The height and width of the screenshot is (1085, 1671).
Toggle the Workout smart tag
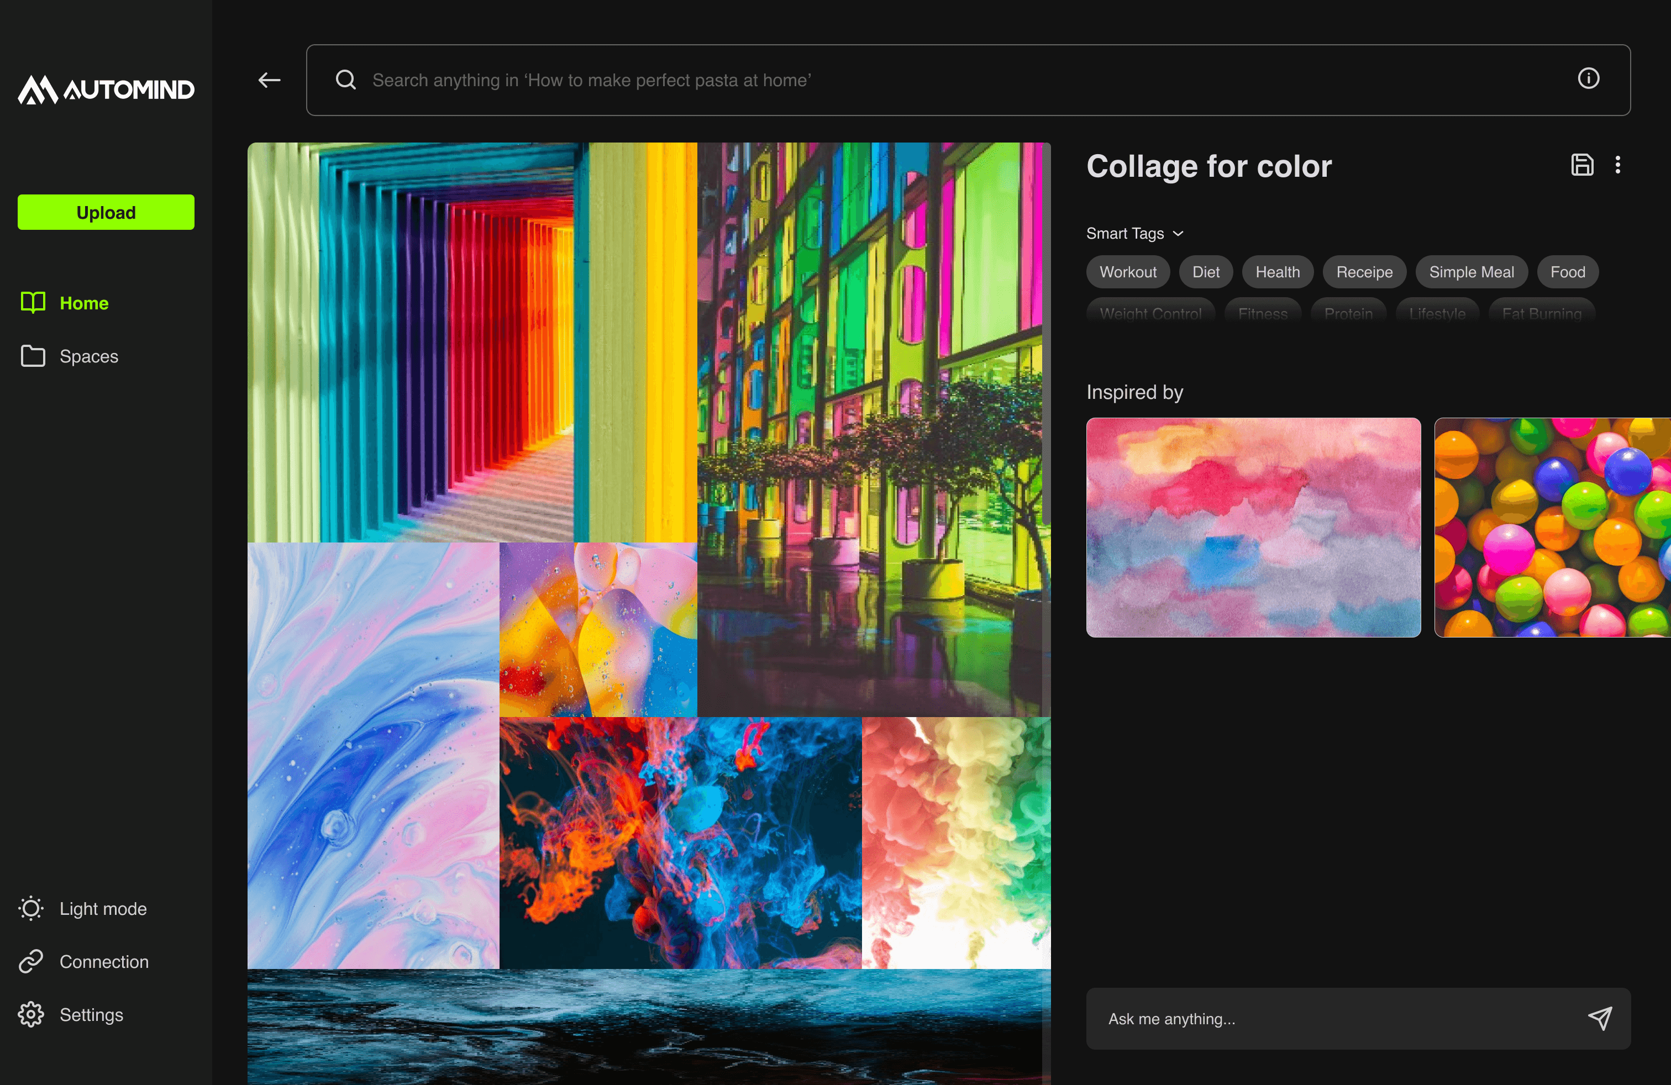point(1128,272)
